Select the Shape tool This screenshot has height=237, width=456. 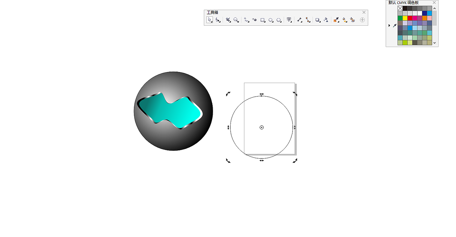[218, 20]
